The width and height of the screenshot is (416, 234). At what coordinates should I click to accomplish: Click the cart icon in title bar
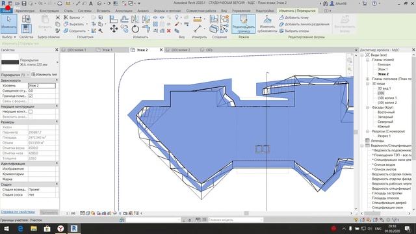pos(365,3)
